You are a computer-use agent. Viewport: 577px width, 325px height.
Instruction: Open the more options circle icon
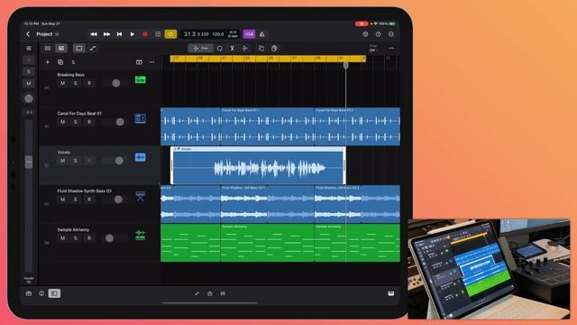click(391, 34)
